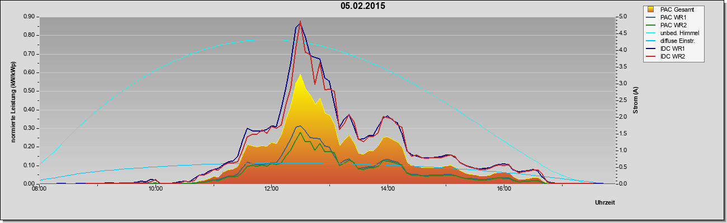The image size is (727, 223).
Task: Click the peak of the red IDC WR2 curve
Action: [301, 22]
